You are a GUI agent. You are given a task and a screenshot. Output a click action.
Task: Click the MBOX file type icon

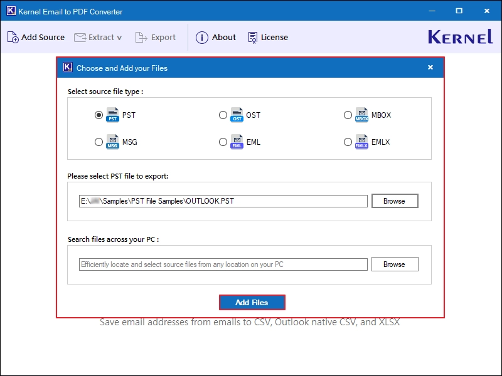click(361, 115)
